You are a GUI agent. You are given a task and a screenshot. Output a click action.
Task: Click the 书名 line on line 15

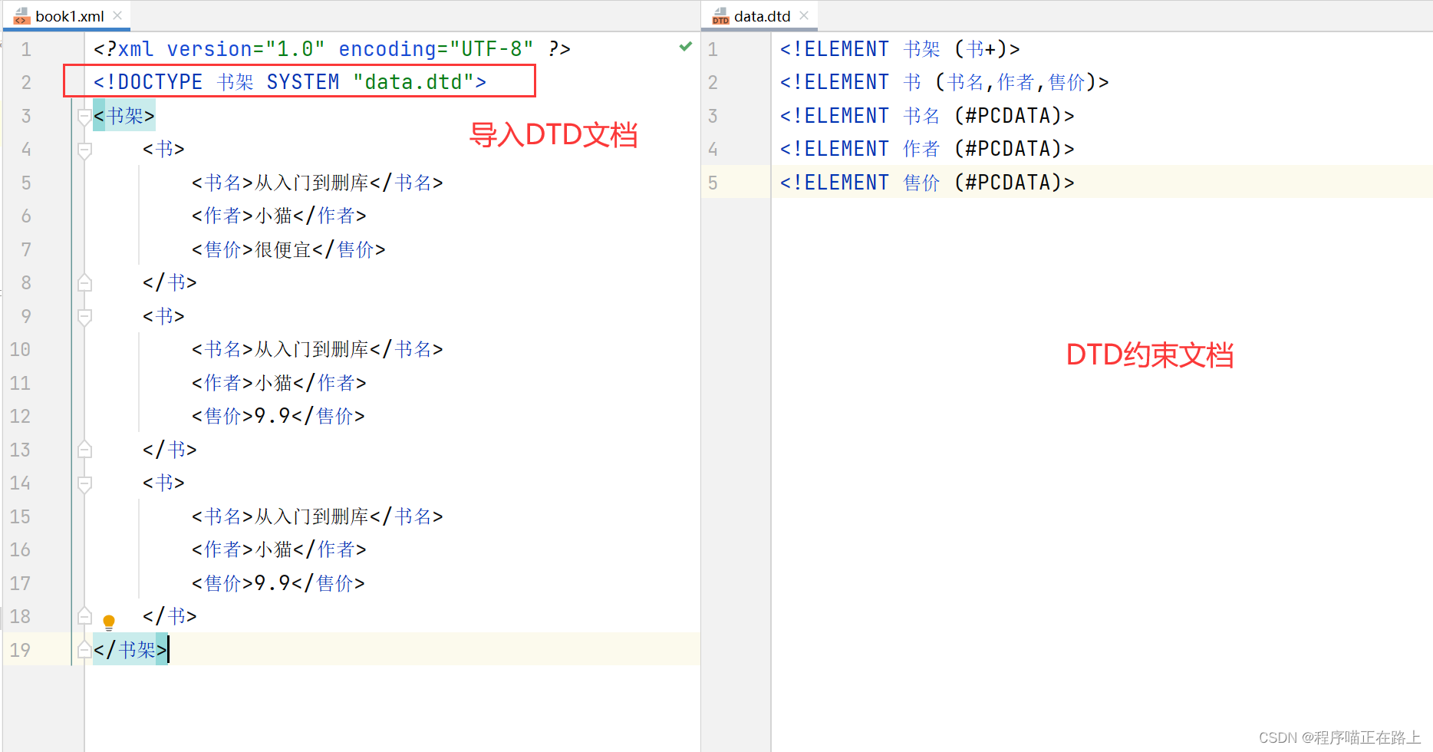point(317,516)
